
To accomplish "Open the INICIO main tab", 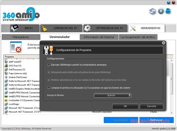I will (25, 28).
